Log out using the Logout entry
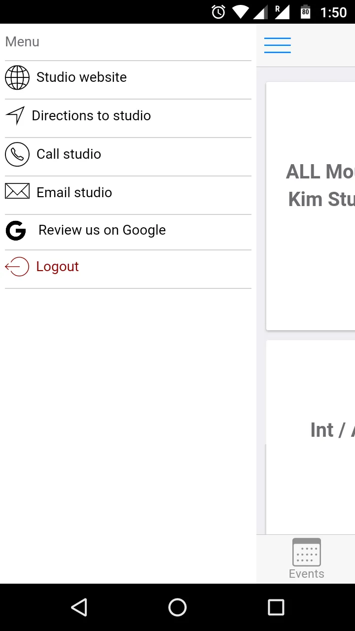355x631 pixels. coord(128,269)
